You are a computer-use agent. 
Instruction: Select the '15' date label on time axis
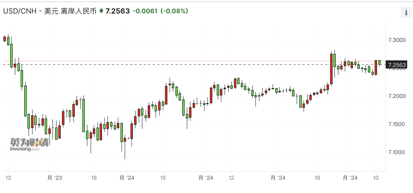pyautogui.click(x=163, y=178)
